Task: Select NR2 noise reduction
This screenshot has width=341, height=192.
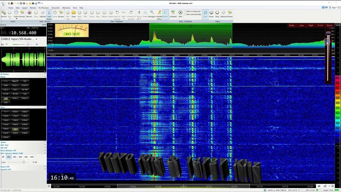Action: [15, 157]
